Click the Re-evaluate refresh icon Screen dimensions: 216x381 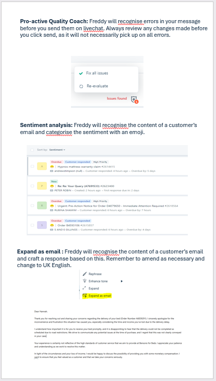point(81,86)
